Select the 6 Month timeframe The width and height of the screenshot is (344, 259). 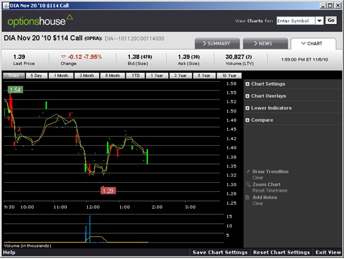[x=113, y=76]
